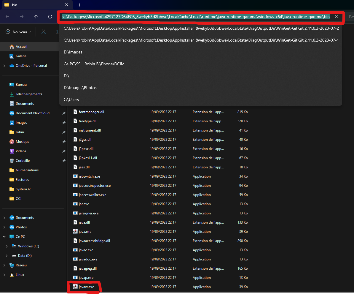Open the Numérisations folder
Viewport: 354px width, 294px height.
pyautogui.click(x=27, y=170)
